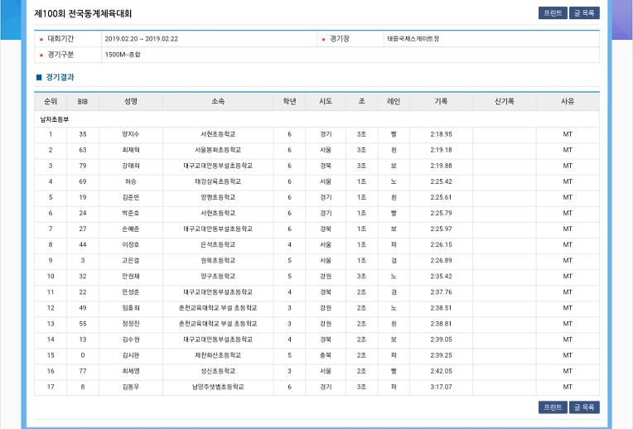This screenshot has width=633, height=429.
Task: Click the 경기결과 section heading
Action: [60, 77]
